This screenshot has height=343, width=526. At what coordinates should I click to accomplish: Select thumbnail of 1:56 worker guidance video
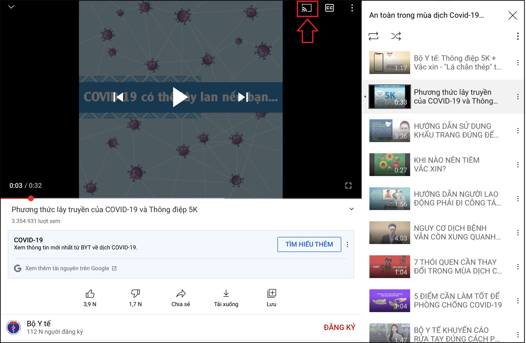pyautogui.click(x=390, y=199)
